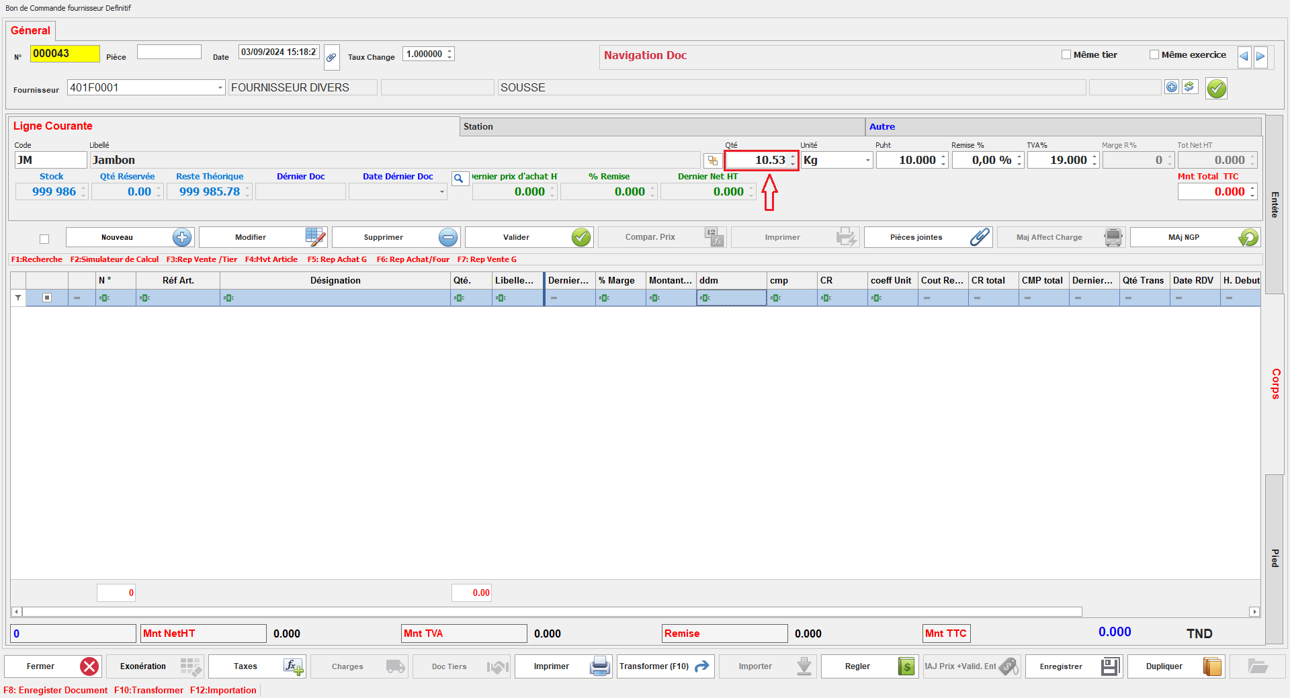Click the Doc Tiers handshake button

(462, 666)
